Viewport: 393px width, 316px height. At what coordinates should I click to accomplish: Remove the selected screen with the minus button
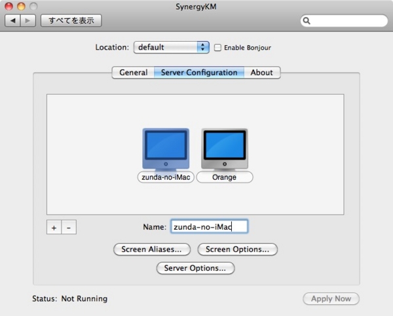pos(69,228)
